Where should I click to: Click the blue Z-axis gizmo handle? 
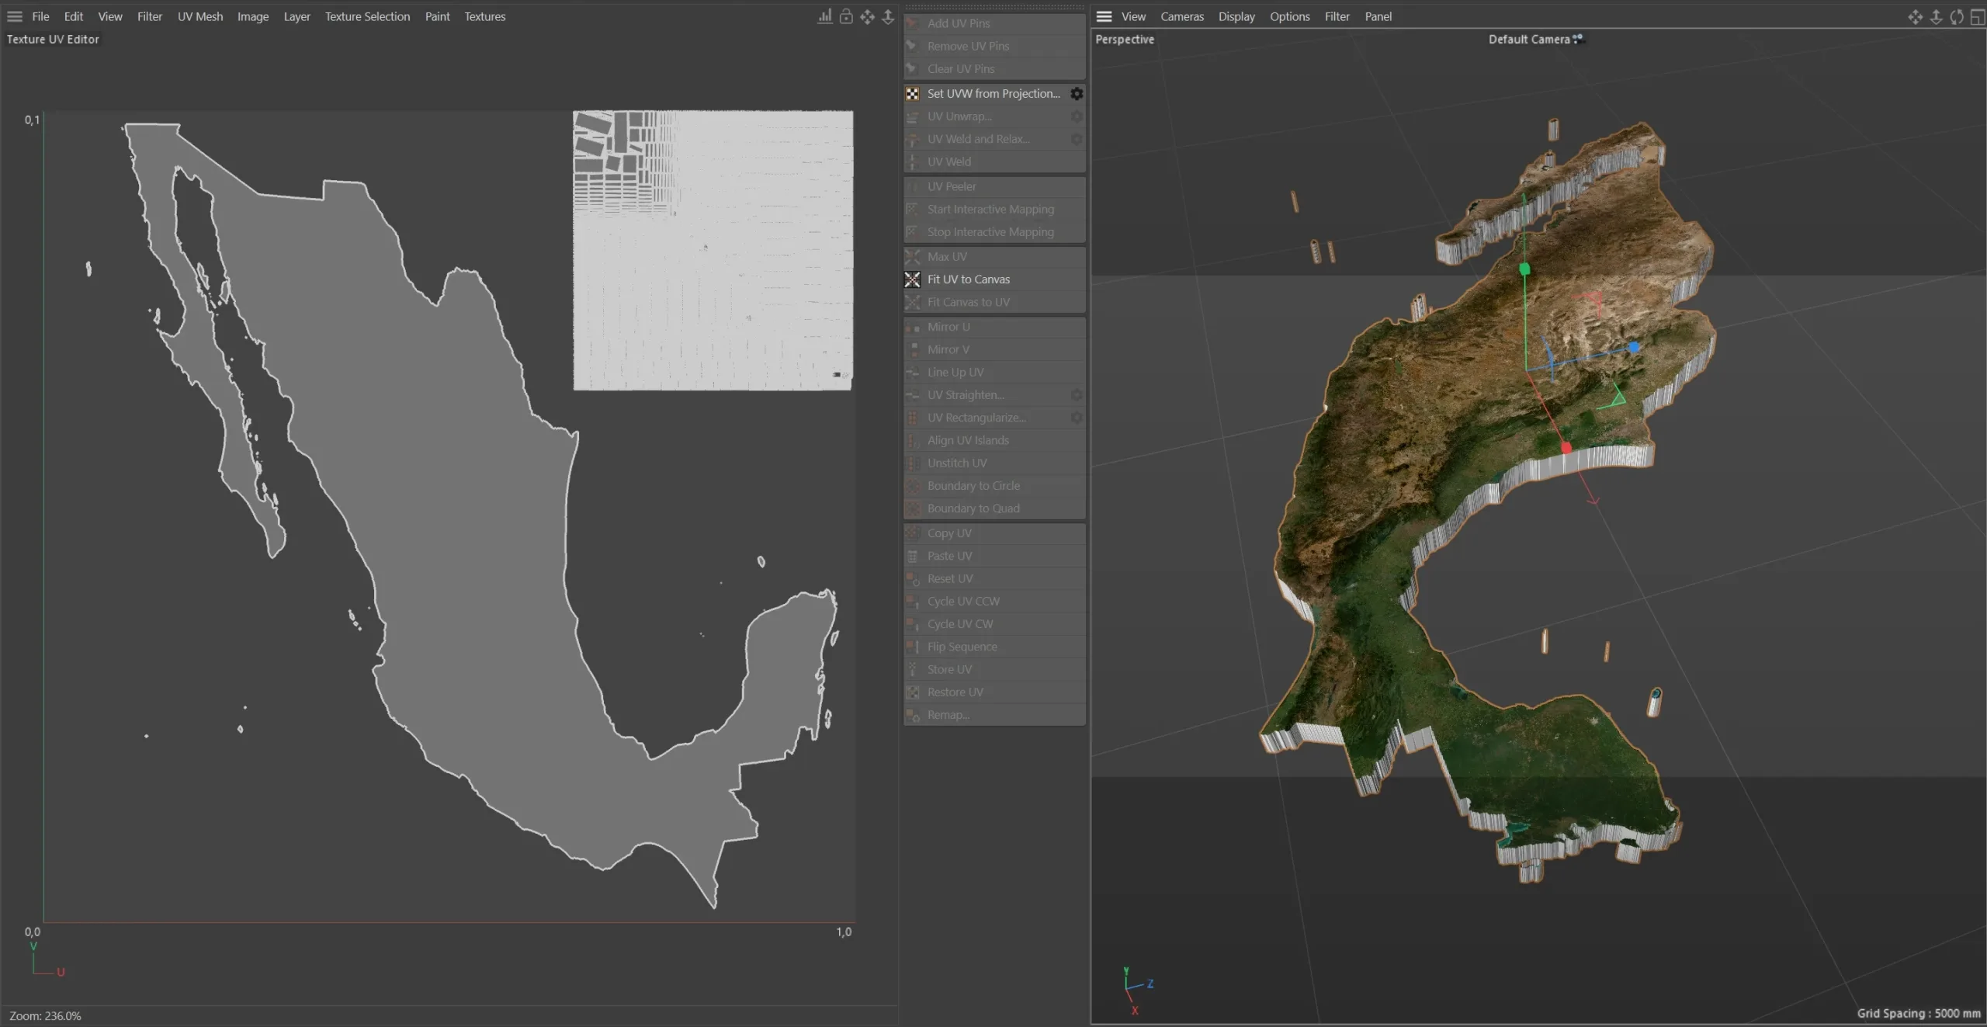pyautogui.click(x=1634, y=347)
